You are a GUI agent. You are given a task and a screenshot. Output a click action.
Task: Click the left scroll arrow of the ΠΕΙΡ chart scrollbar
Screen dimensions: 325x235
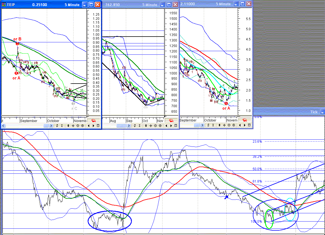point(3,126)
